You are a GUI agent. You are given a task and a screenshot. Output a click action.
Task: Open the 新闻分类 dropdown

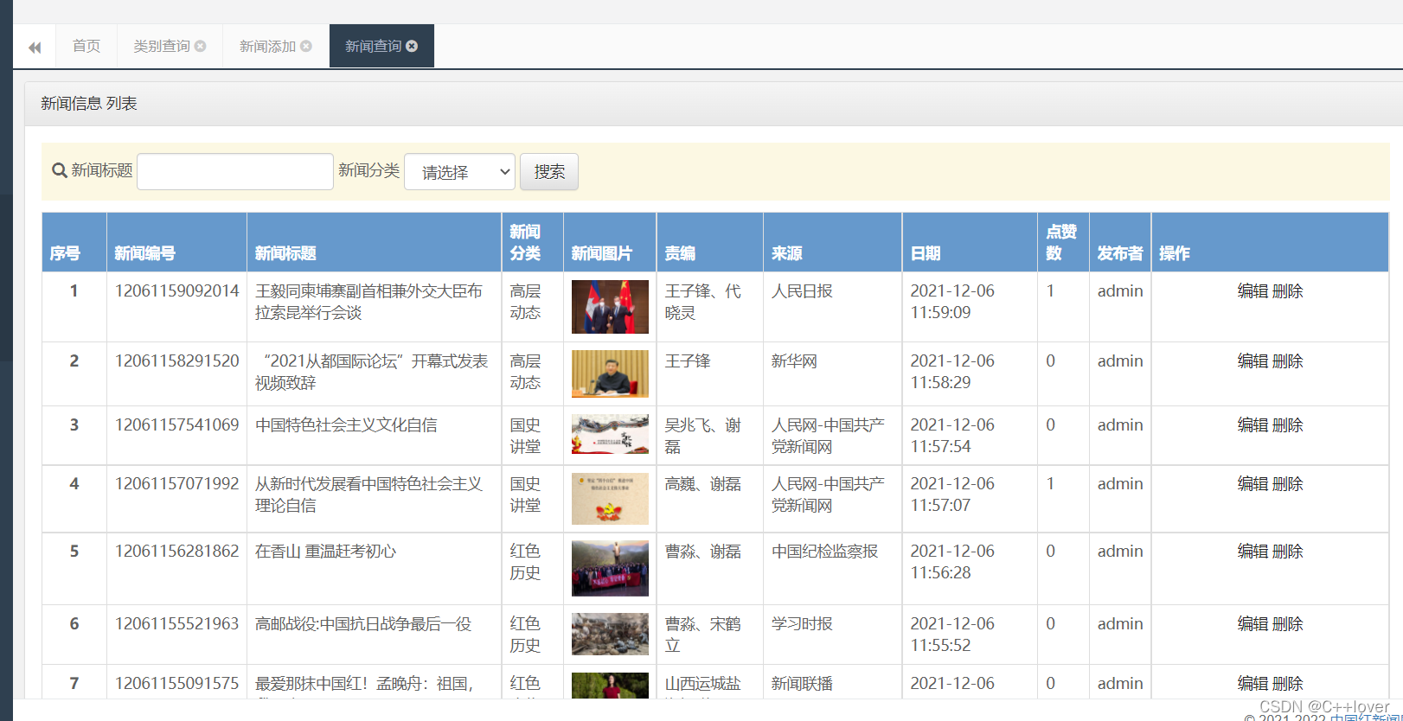460,172
